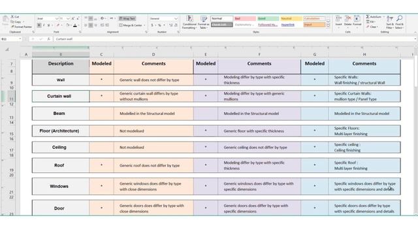Click the Paste clipboard icon
Image resolution: width=418 pixels, height=235 pixels.
5,20
